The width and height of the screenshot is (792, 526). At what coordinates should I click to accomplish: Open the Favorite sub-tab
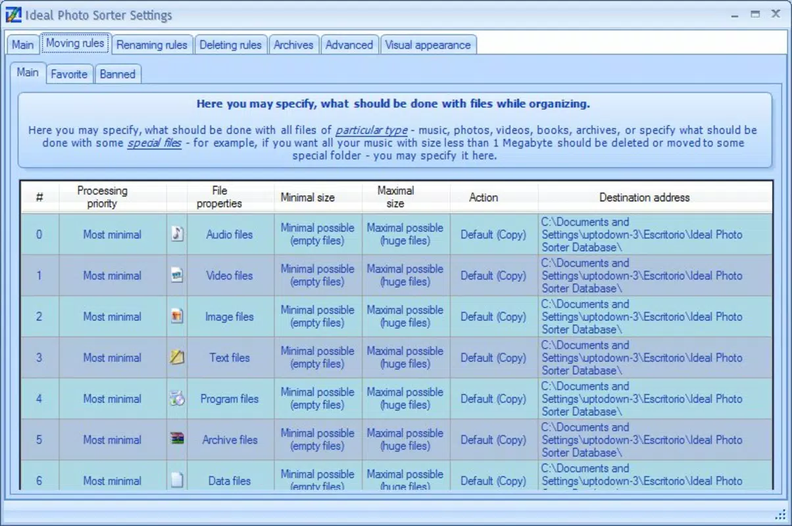[x=69, y=74]
